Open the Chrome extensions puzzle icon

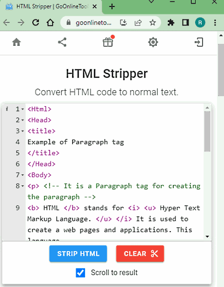(x=171, y=23)
